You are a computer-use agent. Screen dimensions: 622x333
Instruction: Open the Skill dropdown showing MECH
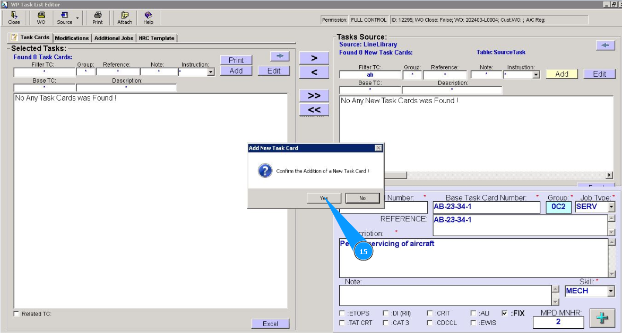click(x=611, y=291)
